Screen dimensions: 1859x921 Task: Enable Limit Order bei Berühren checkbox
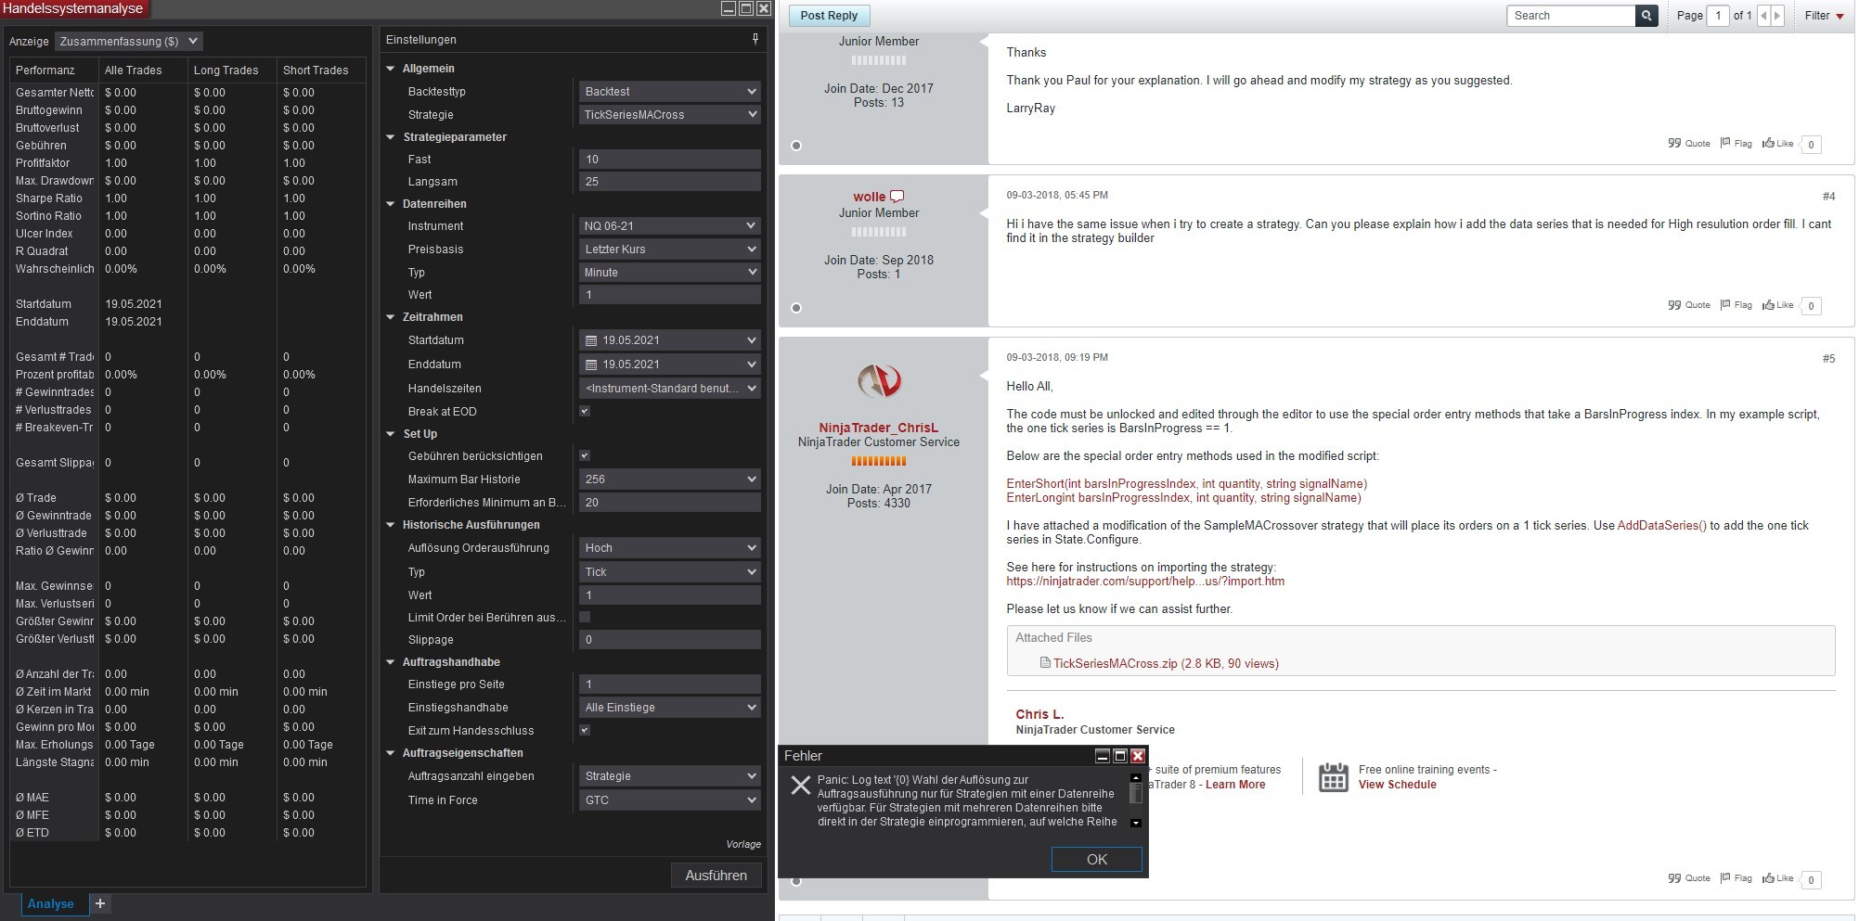(585, 617)
